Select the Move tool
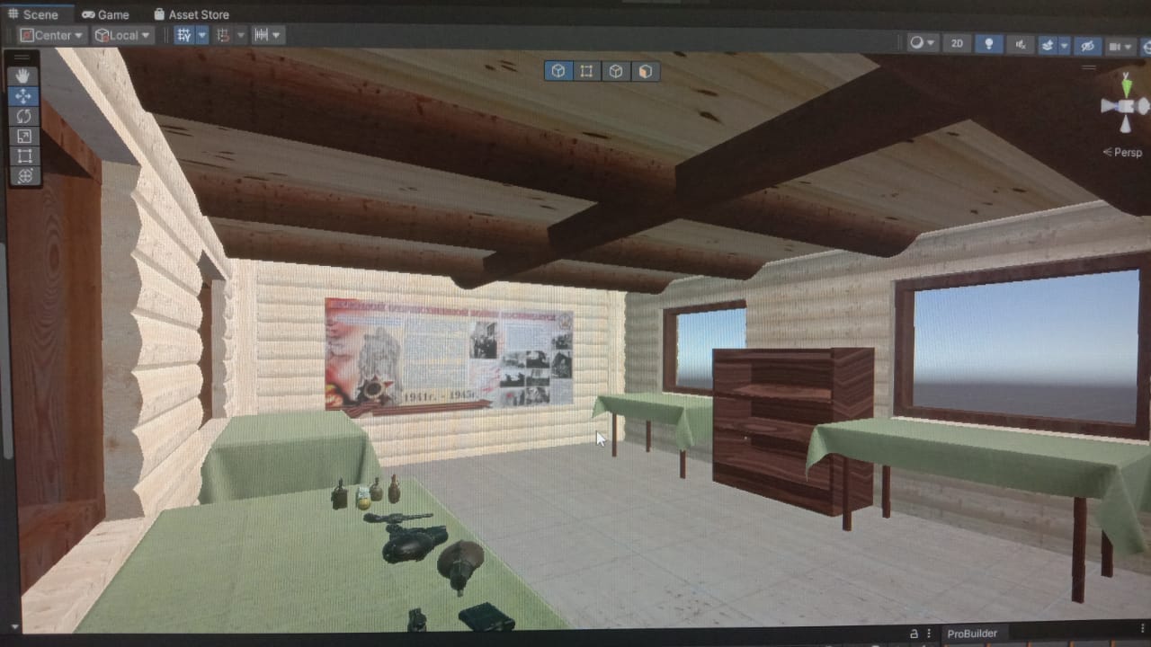The image size is (1151, 647). tap(24, 96)
